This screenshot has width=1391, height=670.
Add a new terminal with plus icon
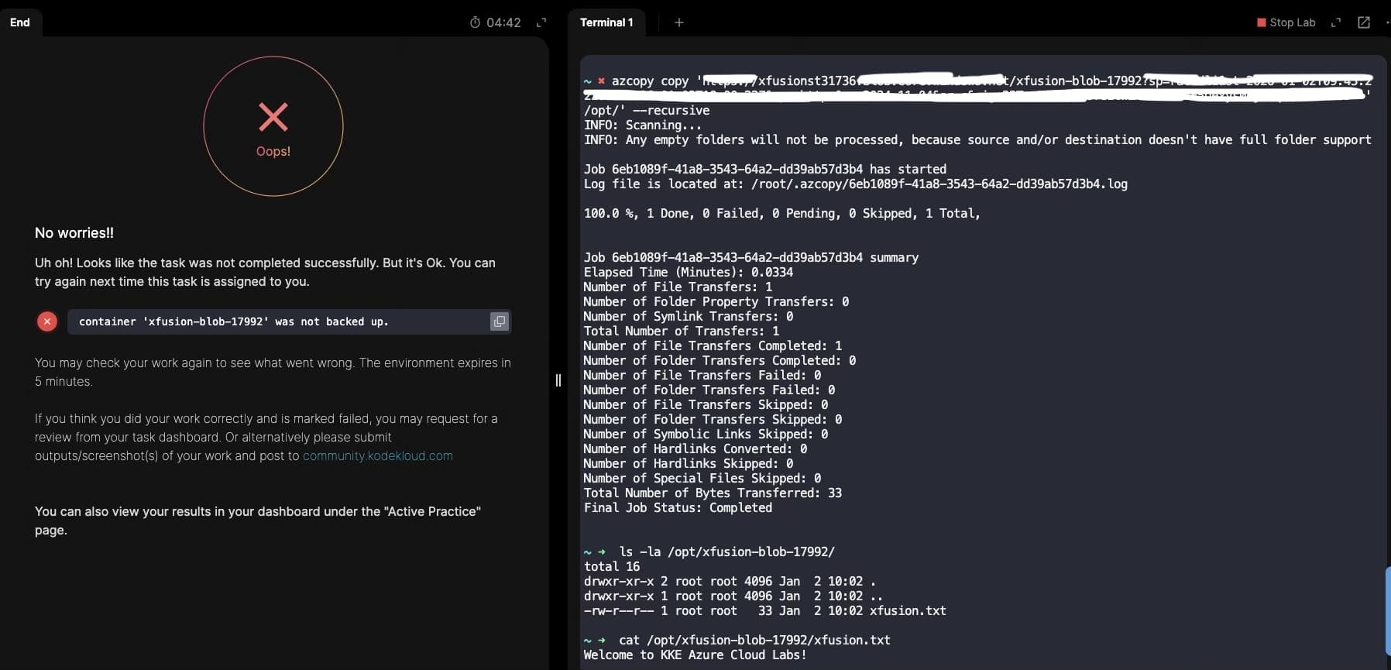pyautogui.click(x=679, y=22)
